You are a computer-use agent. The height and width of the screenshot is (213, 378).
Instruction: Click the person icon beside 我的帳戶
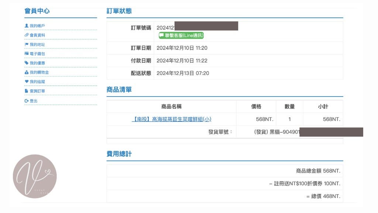(x=27, y=26)
